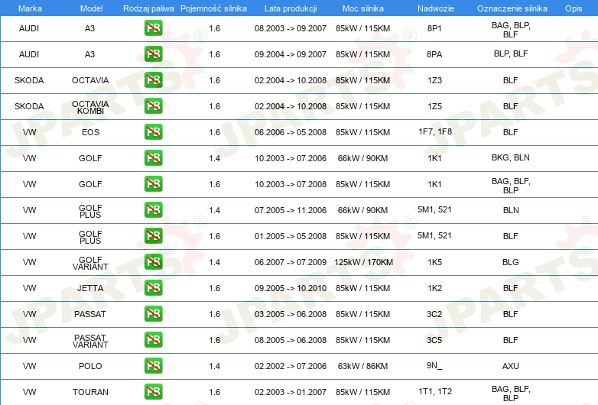The image size is (598, 405).
Task: Click the 02.2002 -> 07.2006 production years cell
Action: coord(291,366)
